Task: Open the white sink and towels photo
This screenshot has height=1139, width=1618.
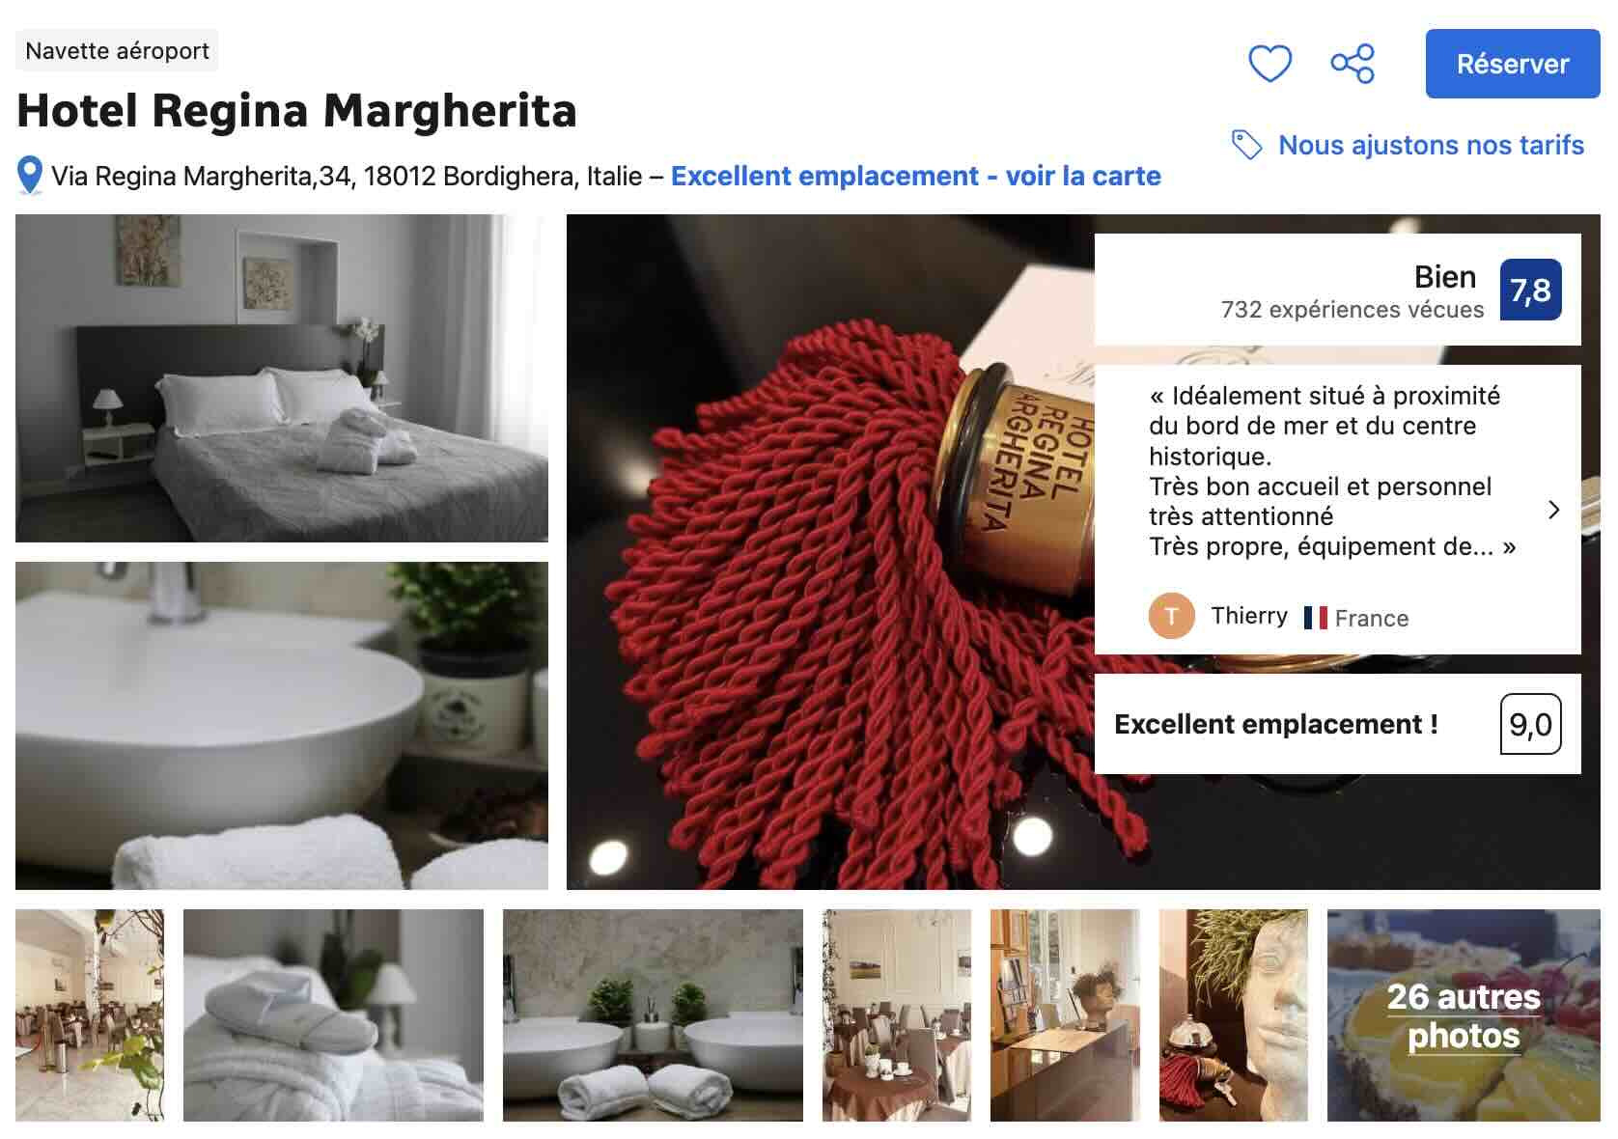Action: coord(282,726)
